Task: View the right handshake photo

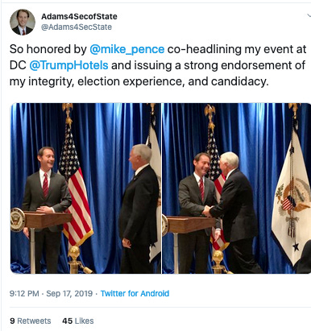Action: coord(237,188)
